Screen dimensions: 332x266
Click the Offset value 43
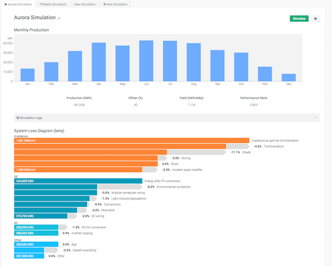(x=135, y=105)
